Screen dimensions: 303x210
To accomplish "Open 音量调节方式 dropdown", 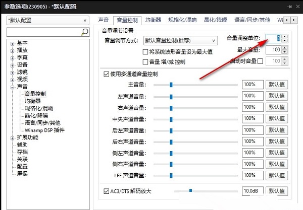I will pos(180,41).
